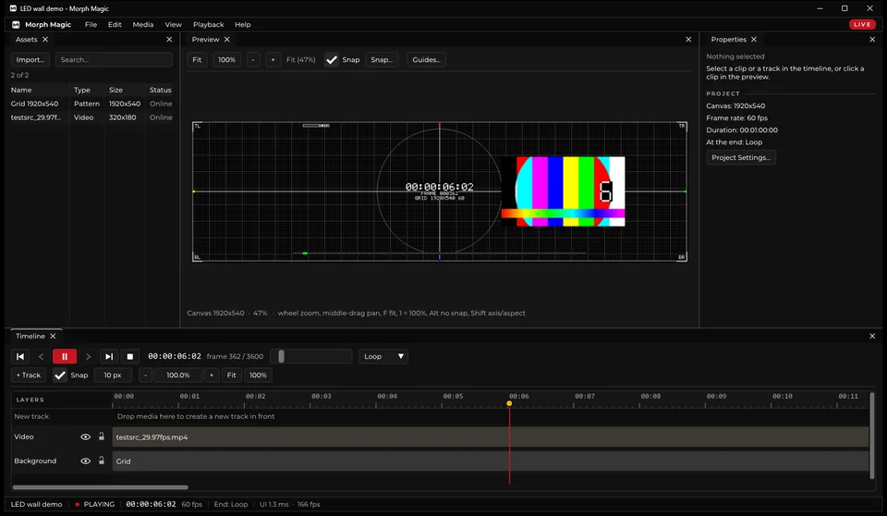Set preview zoom to 100%
The image size is (887, 516).
(227, 59)
